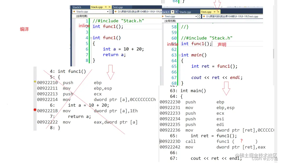Click disassembly source line '63: int main()'
Viewport: 282px width, 163px height.
pos(188,91)
